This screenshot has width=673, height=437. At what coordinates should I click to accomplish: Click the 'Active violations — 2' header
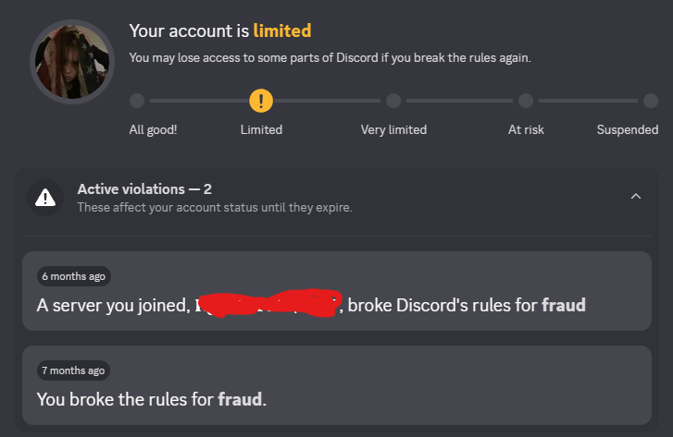(144, 188)
